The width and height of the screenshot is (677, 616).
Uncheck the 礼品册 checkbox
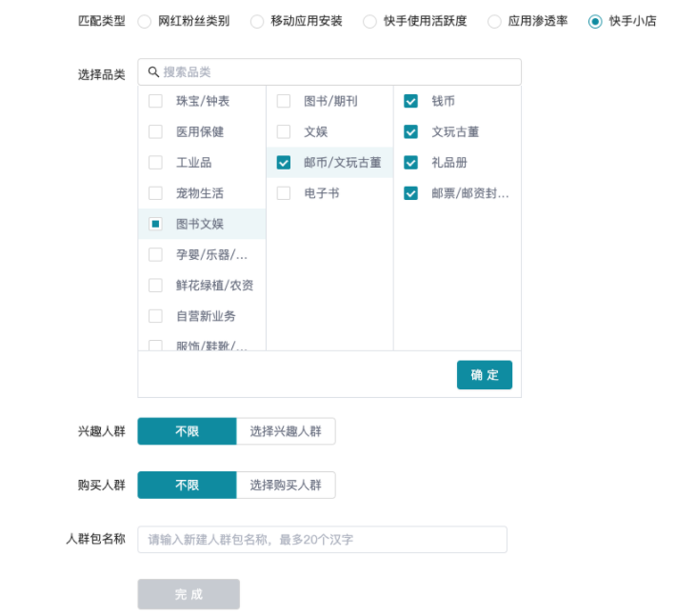pos(410,162)
